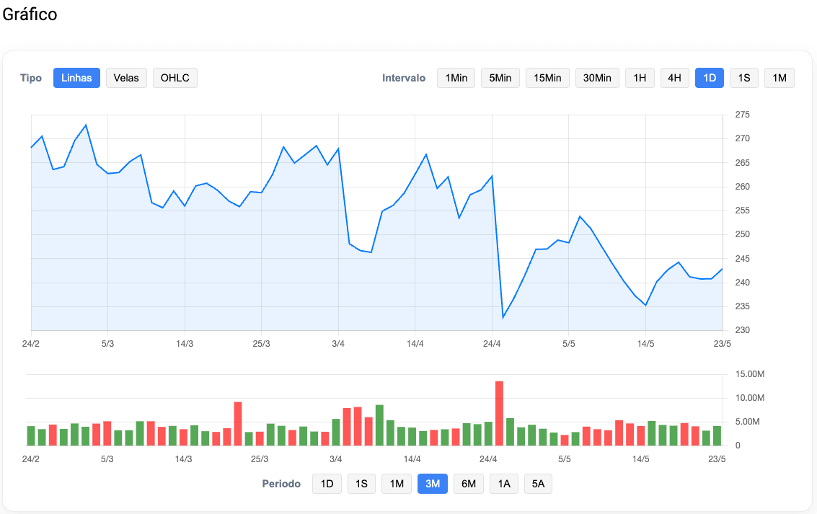This screenshot has height=514, width=817.
Task: Change interval to 1S weekly
Action: [x=744, y=78]
